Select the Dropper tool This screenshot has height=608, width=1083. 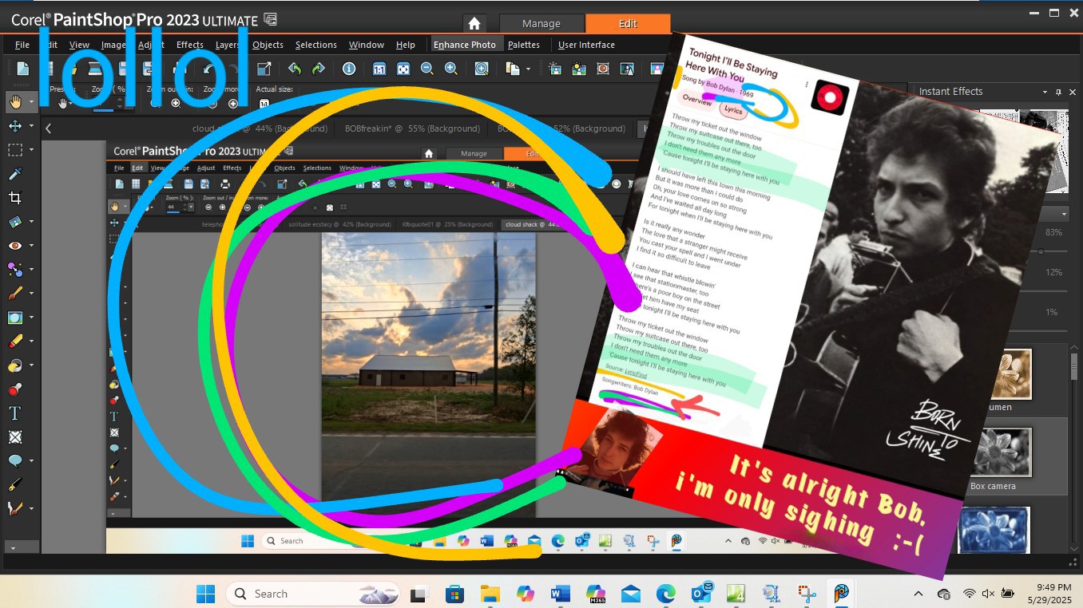point(15,174)
